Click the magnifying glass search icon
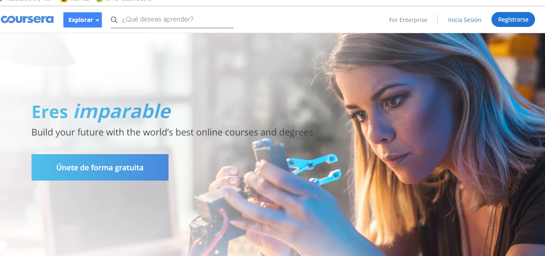Screen dimensions: 545x256 (114, 20)
